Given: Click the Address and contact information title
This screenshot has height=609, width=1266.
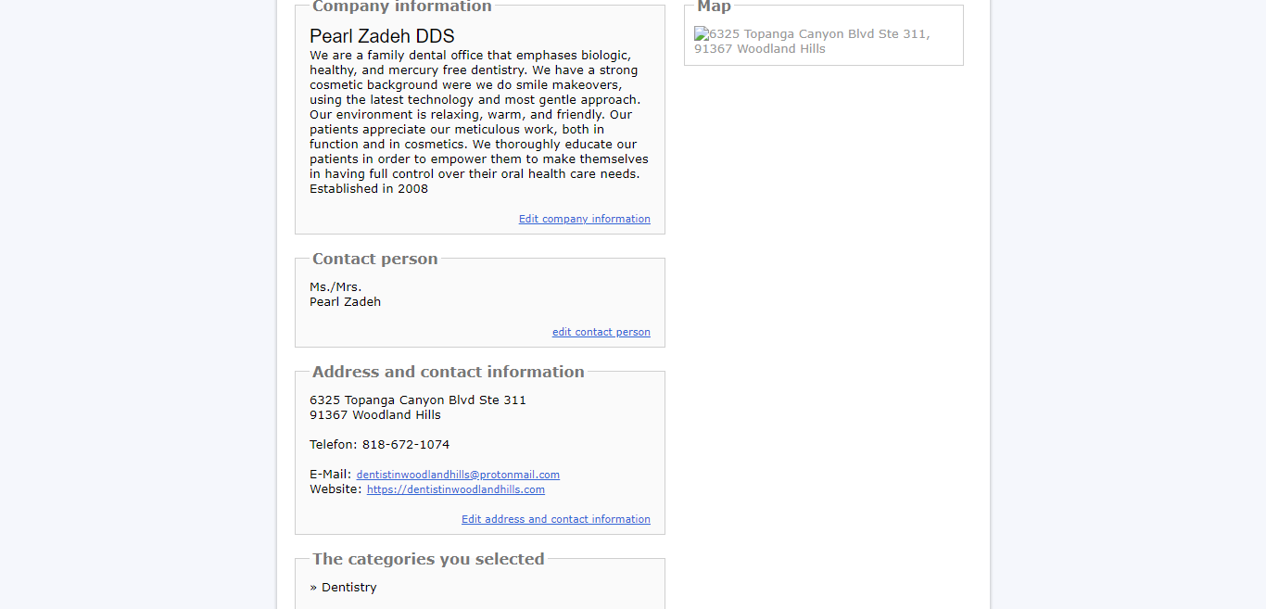Looking at the screenshot, I should pyautogui.click(x=449, y=372).
